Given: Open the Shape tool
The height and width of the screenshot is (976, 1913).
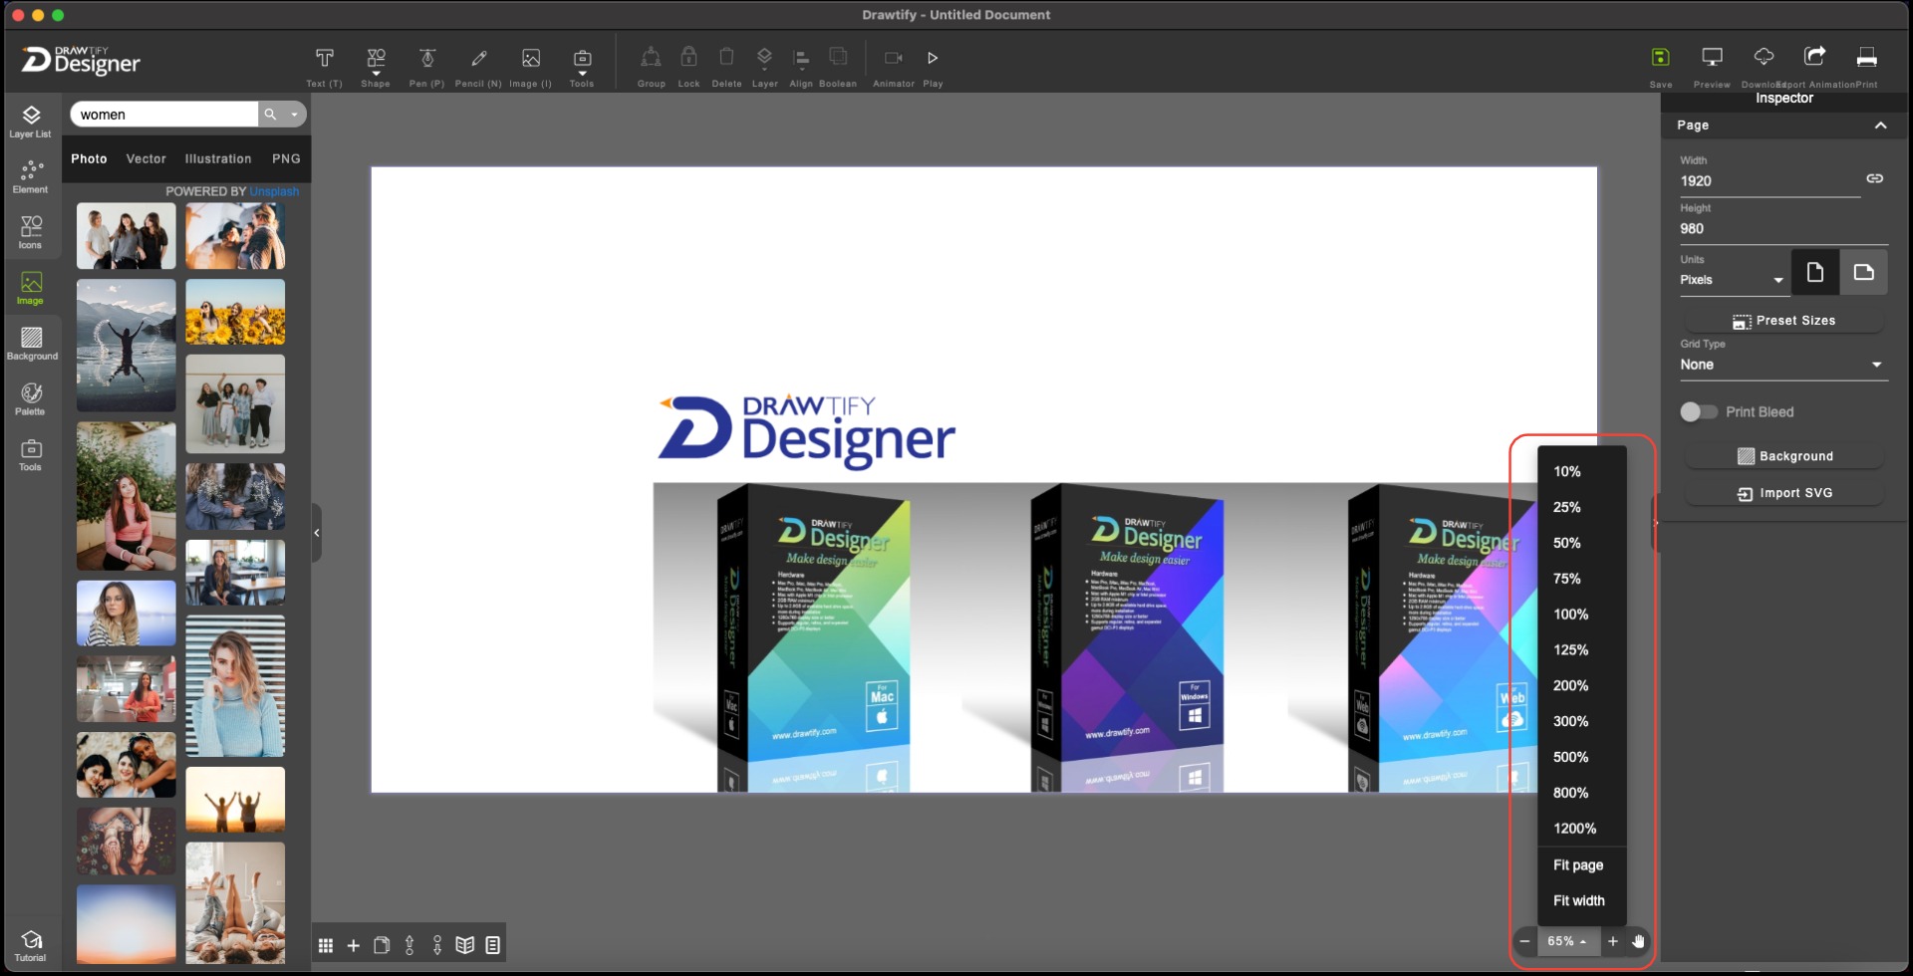Looking at the screenshot, I should 376,66.
